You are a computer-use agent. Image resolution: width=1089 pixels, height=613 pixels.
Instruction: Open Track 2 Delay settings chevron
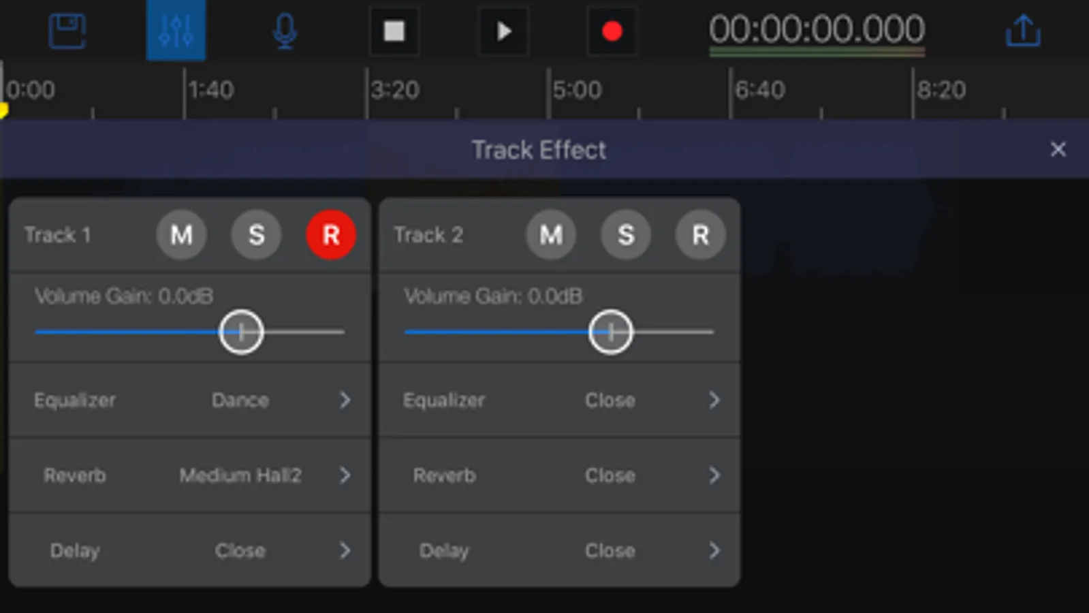tap(714, 550)
